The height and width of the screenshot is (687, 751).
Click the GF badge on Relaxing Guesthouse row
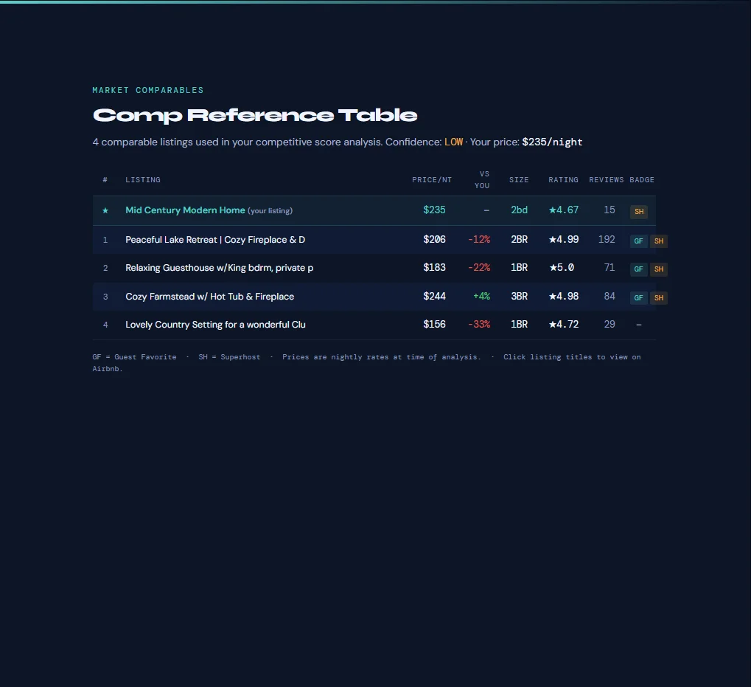coord(638,269)
